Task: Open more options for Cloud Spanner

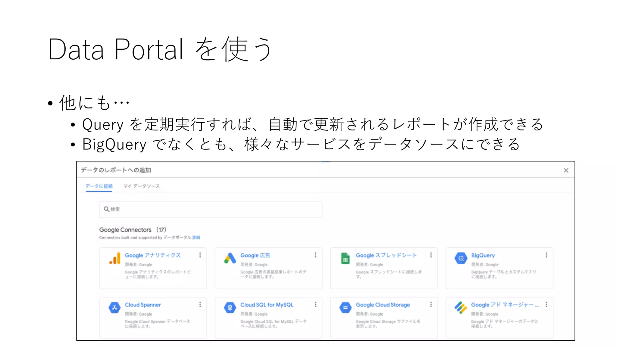Action: pyautogui.click(x=200, y=305)
